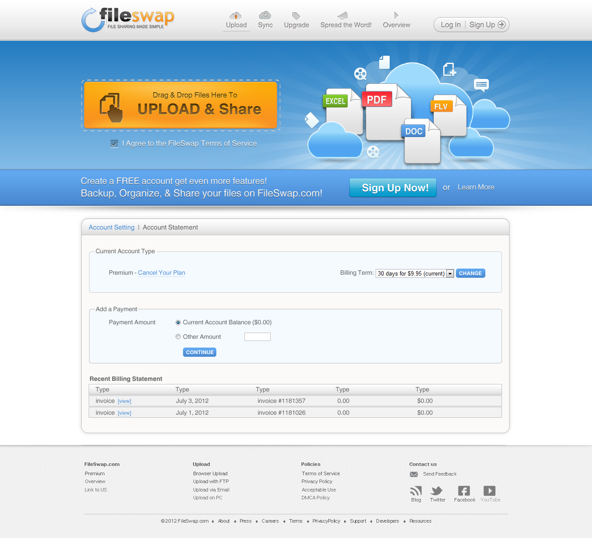
Task: Open the YouTube play icon
Action: tap(489, 491)
